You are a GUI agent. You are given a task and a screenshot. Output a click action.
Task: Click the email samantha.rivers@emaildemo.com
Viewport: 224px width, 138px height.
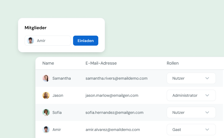pyautogui.click(x=116, y=78)
